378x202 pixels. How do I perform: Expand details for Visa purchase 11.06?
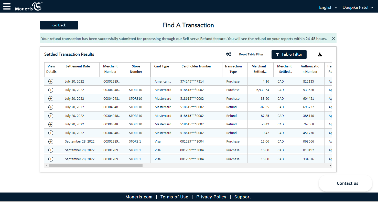(x=51, y=142)
